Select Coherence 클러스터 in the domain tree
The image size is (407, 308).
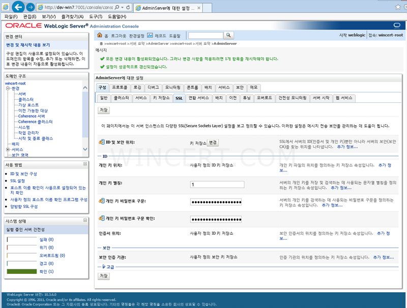[x=35, y=122]
